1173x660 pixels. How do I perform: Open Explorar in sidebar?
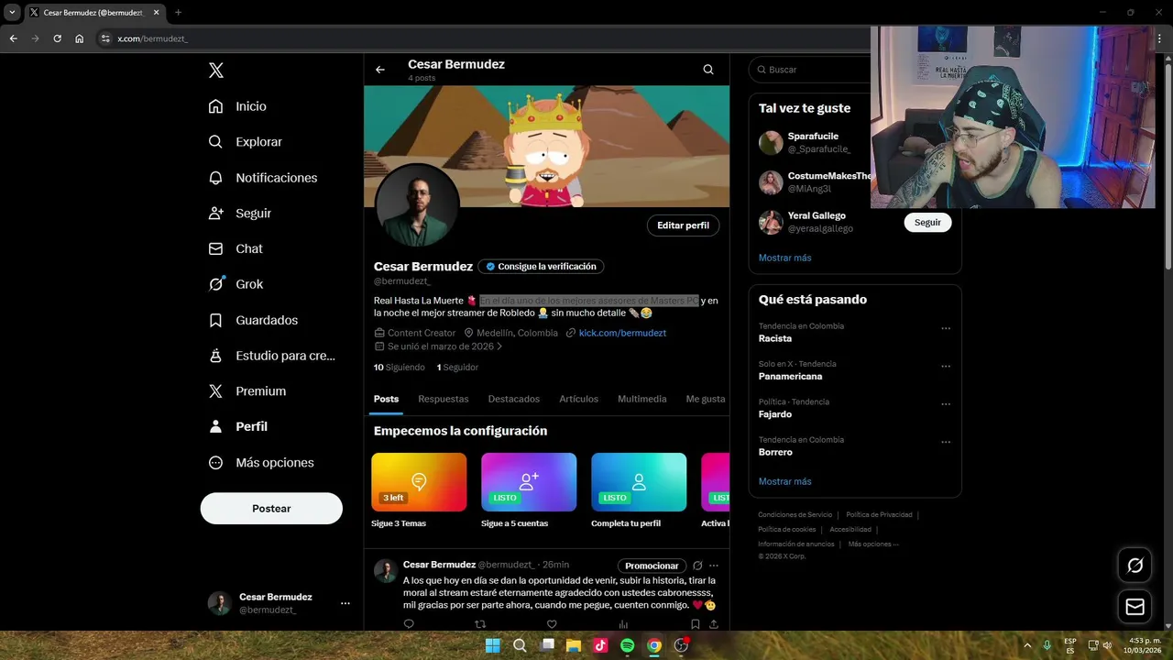click(245, 142)
